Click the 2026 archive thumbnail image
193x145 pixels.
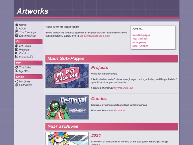[x=67, y=138]
